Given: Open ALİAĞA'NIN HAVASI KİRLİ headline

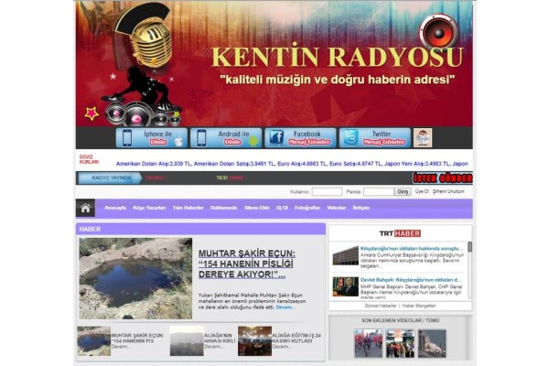Looking at the screenshot, I should click(220, 338).
